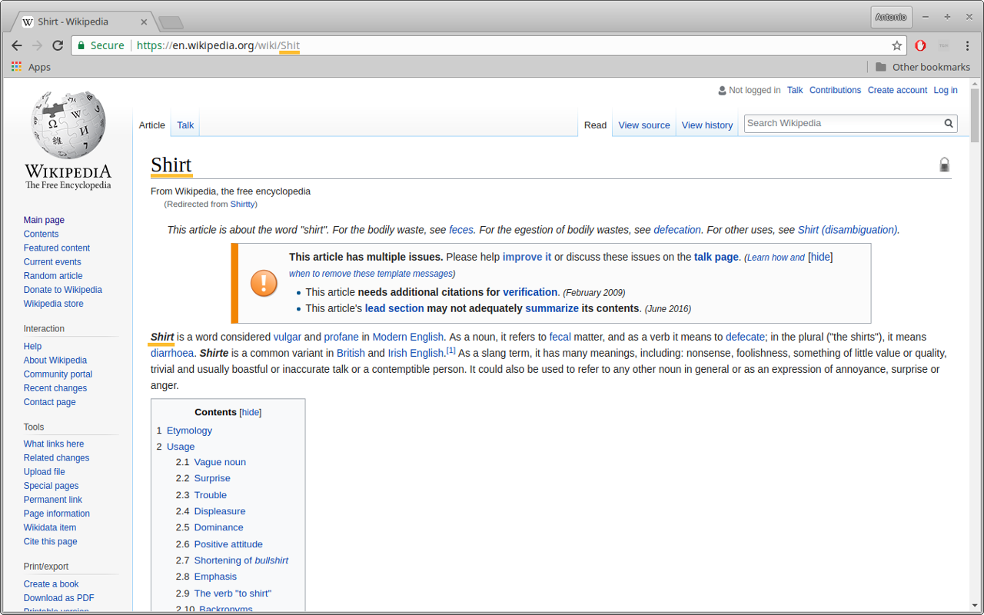
Task: Open the user Talk link at top
Action: (x=795, y=90)
